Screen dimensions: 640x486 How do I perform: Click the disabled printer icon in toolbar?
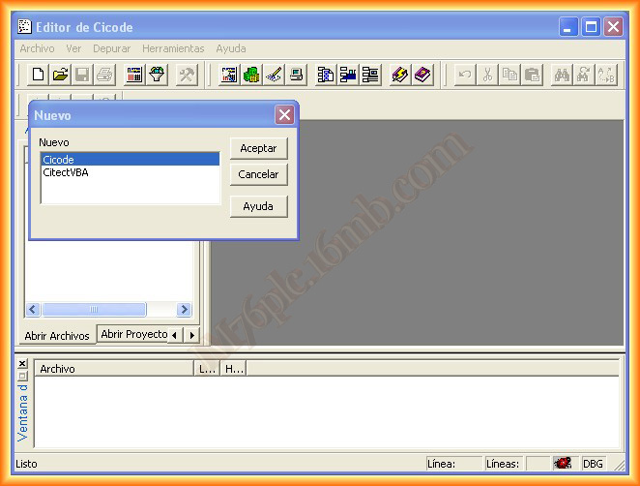click(104, 75)
